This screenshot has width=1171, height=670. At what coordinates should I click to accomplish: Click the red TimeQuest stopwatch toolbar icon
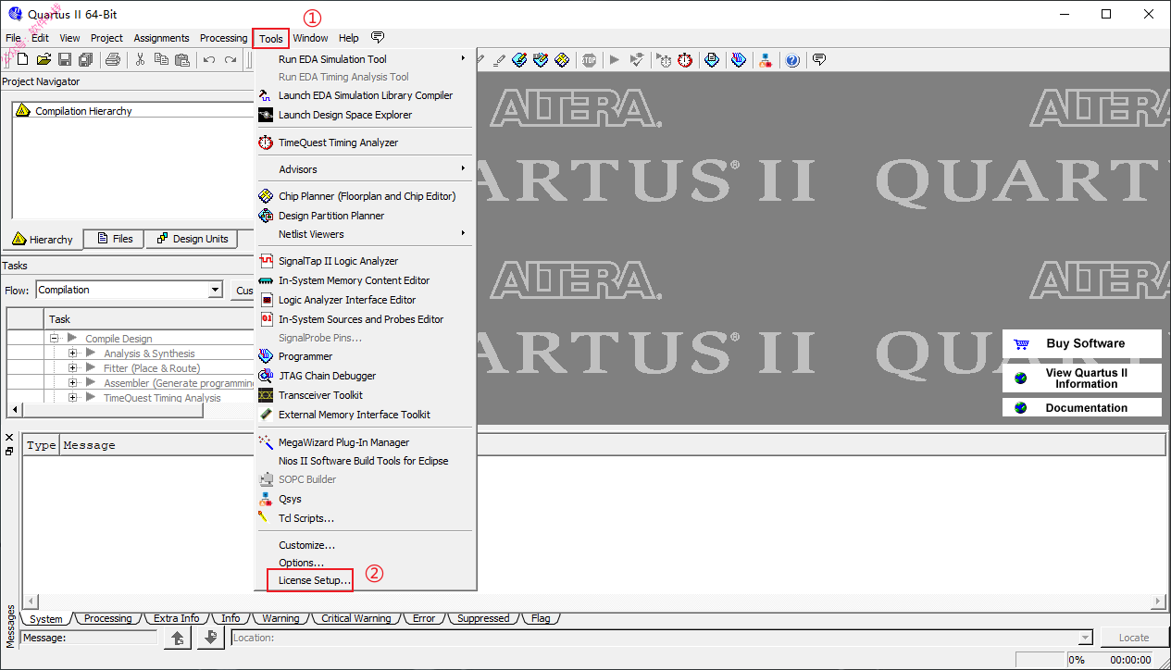685,60
